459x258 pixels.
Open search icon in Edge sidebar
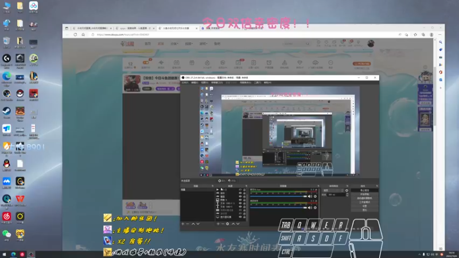tap(441, 42)
